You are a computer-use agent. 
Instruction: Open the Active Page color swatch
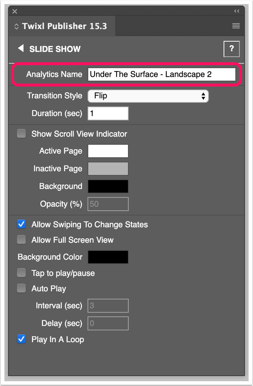click(x=108, y=151)
